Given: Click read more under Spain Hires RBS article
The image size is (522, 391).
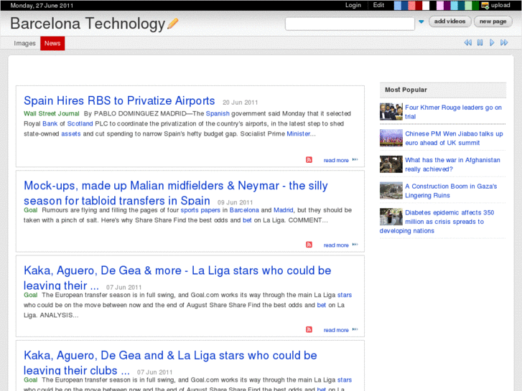Looking at the screenshot, I should coord(336,161).
